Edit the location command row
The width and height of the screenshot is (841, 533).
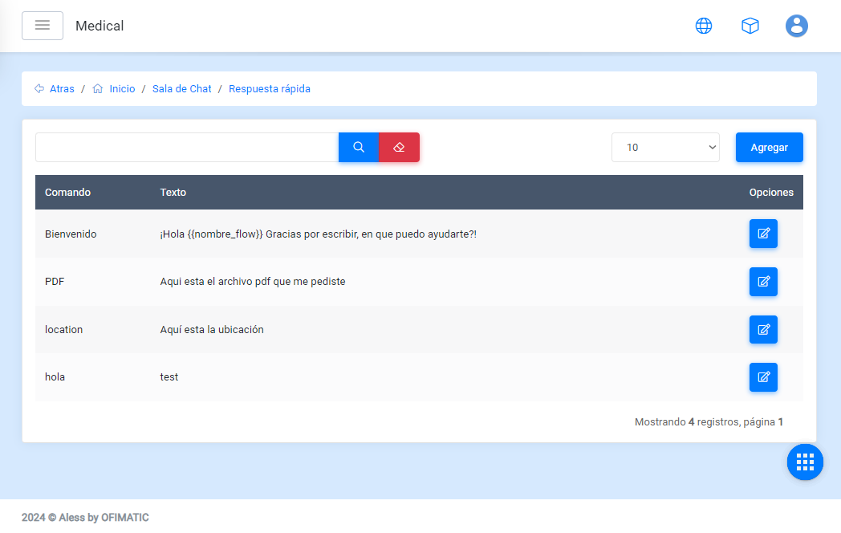pyautogui.click(x=763, y=329)
